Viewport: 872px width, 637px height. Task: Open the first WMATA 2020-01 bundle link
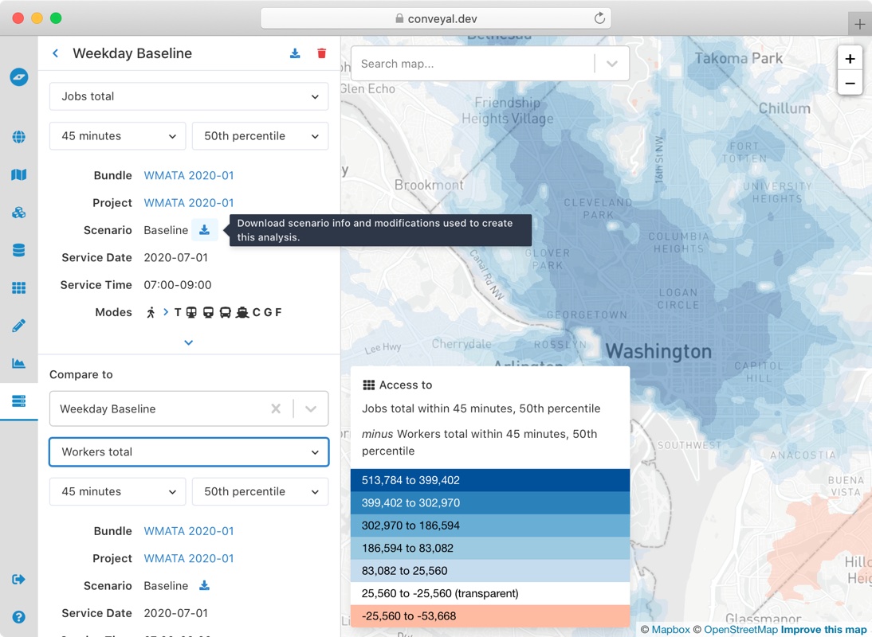(x=189, y=176)
